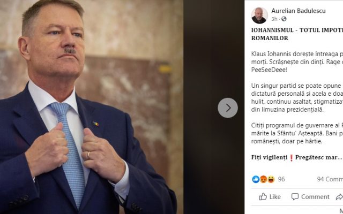Open the 3h post timestamp

(x=274, y=19)
